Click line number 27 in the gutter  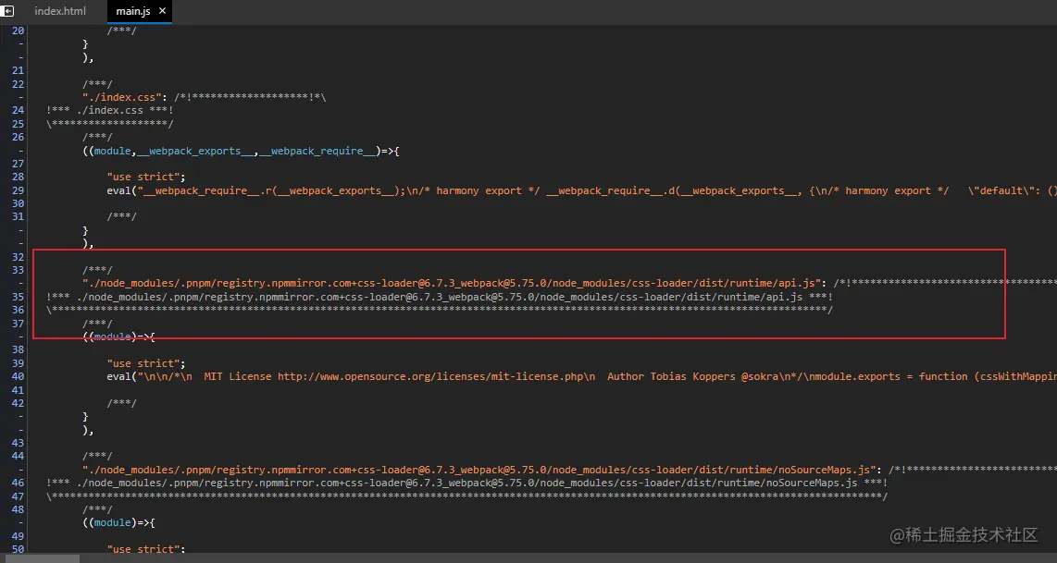click(x=19, y=164)
